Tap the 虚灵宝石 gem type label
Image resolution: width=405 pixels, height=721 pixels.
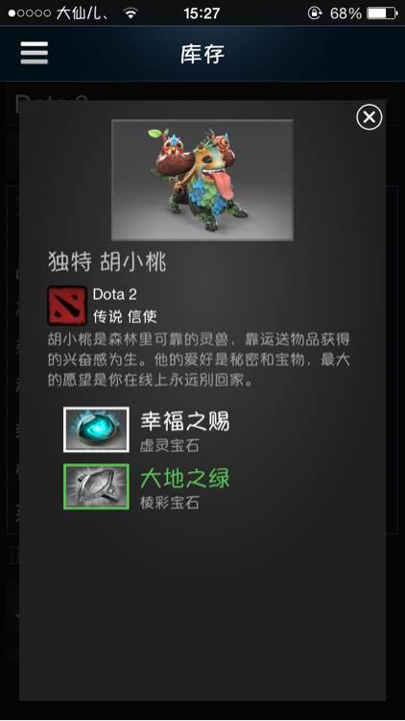coord(170,446)
